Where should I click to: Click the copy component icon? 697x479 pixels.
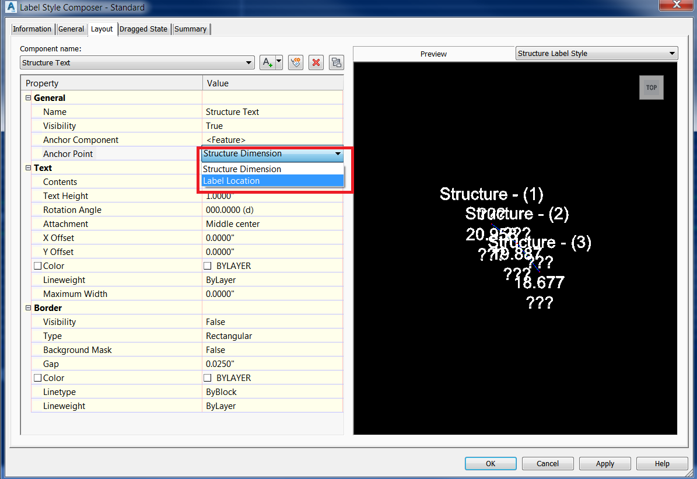(296, 62)
